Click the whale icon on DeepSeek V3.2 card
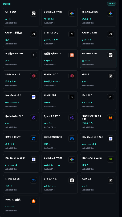The height and width of the screenshot is (217, 122). [x=34, y=97]
